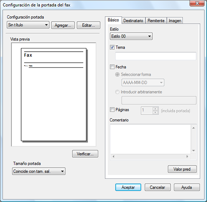The height and width of the screenshot is (202, 207).
Task: Click the Comentario scrollbar down arrow
Action: click(x=194, y=151)
